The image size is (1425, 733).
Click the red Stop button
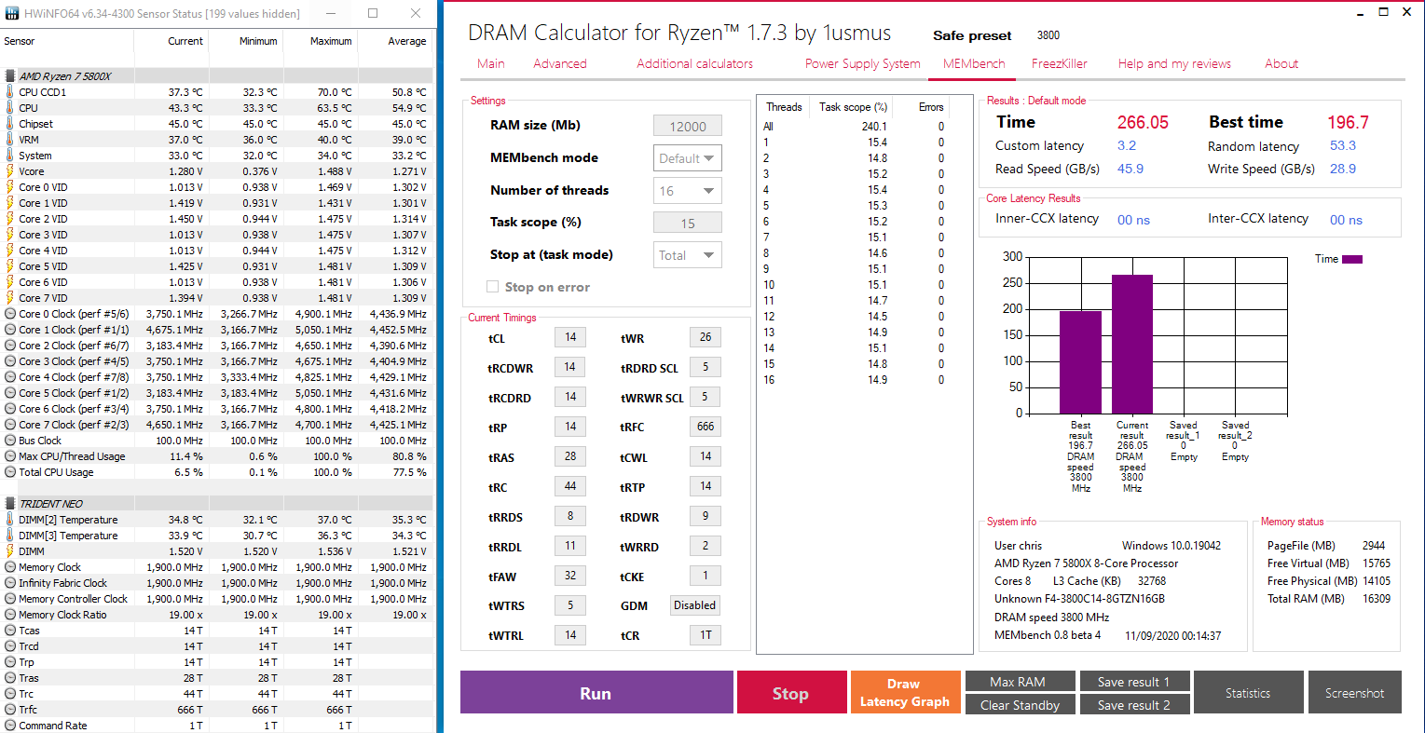(790, 693)
